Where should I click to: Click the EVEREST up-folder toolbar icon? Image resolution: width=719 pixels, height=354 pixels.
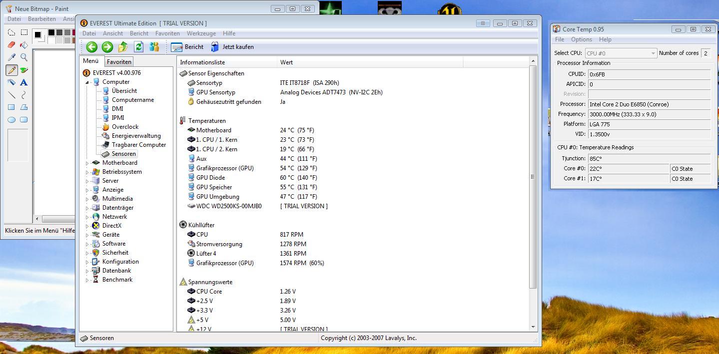[x=123, y=47]
